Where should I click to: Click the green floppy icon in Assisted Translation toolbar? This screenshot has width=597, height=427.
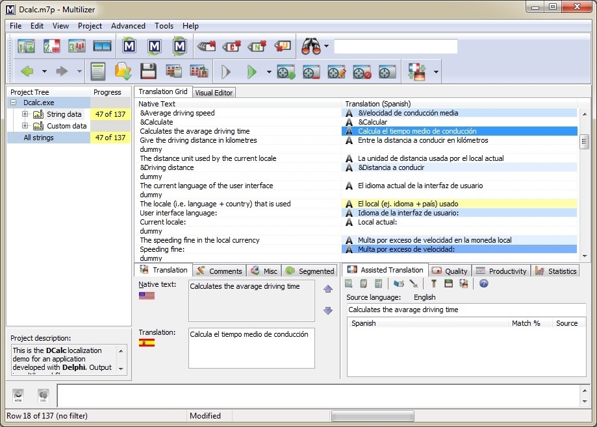coord(448,284)
